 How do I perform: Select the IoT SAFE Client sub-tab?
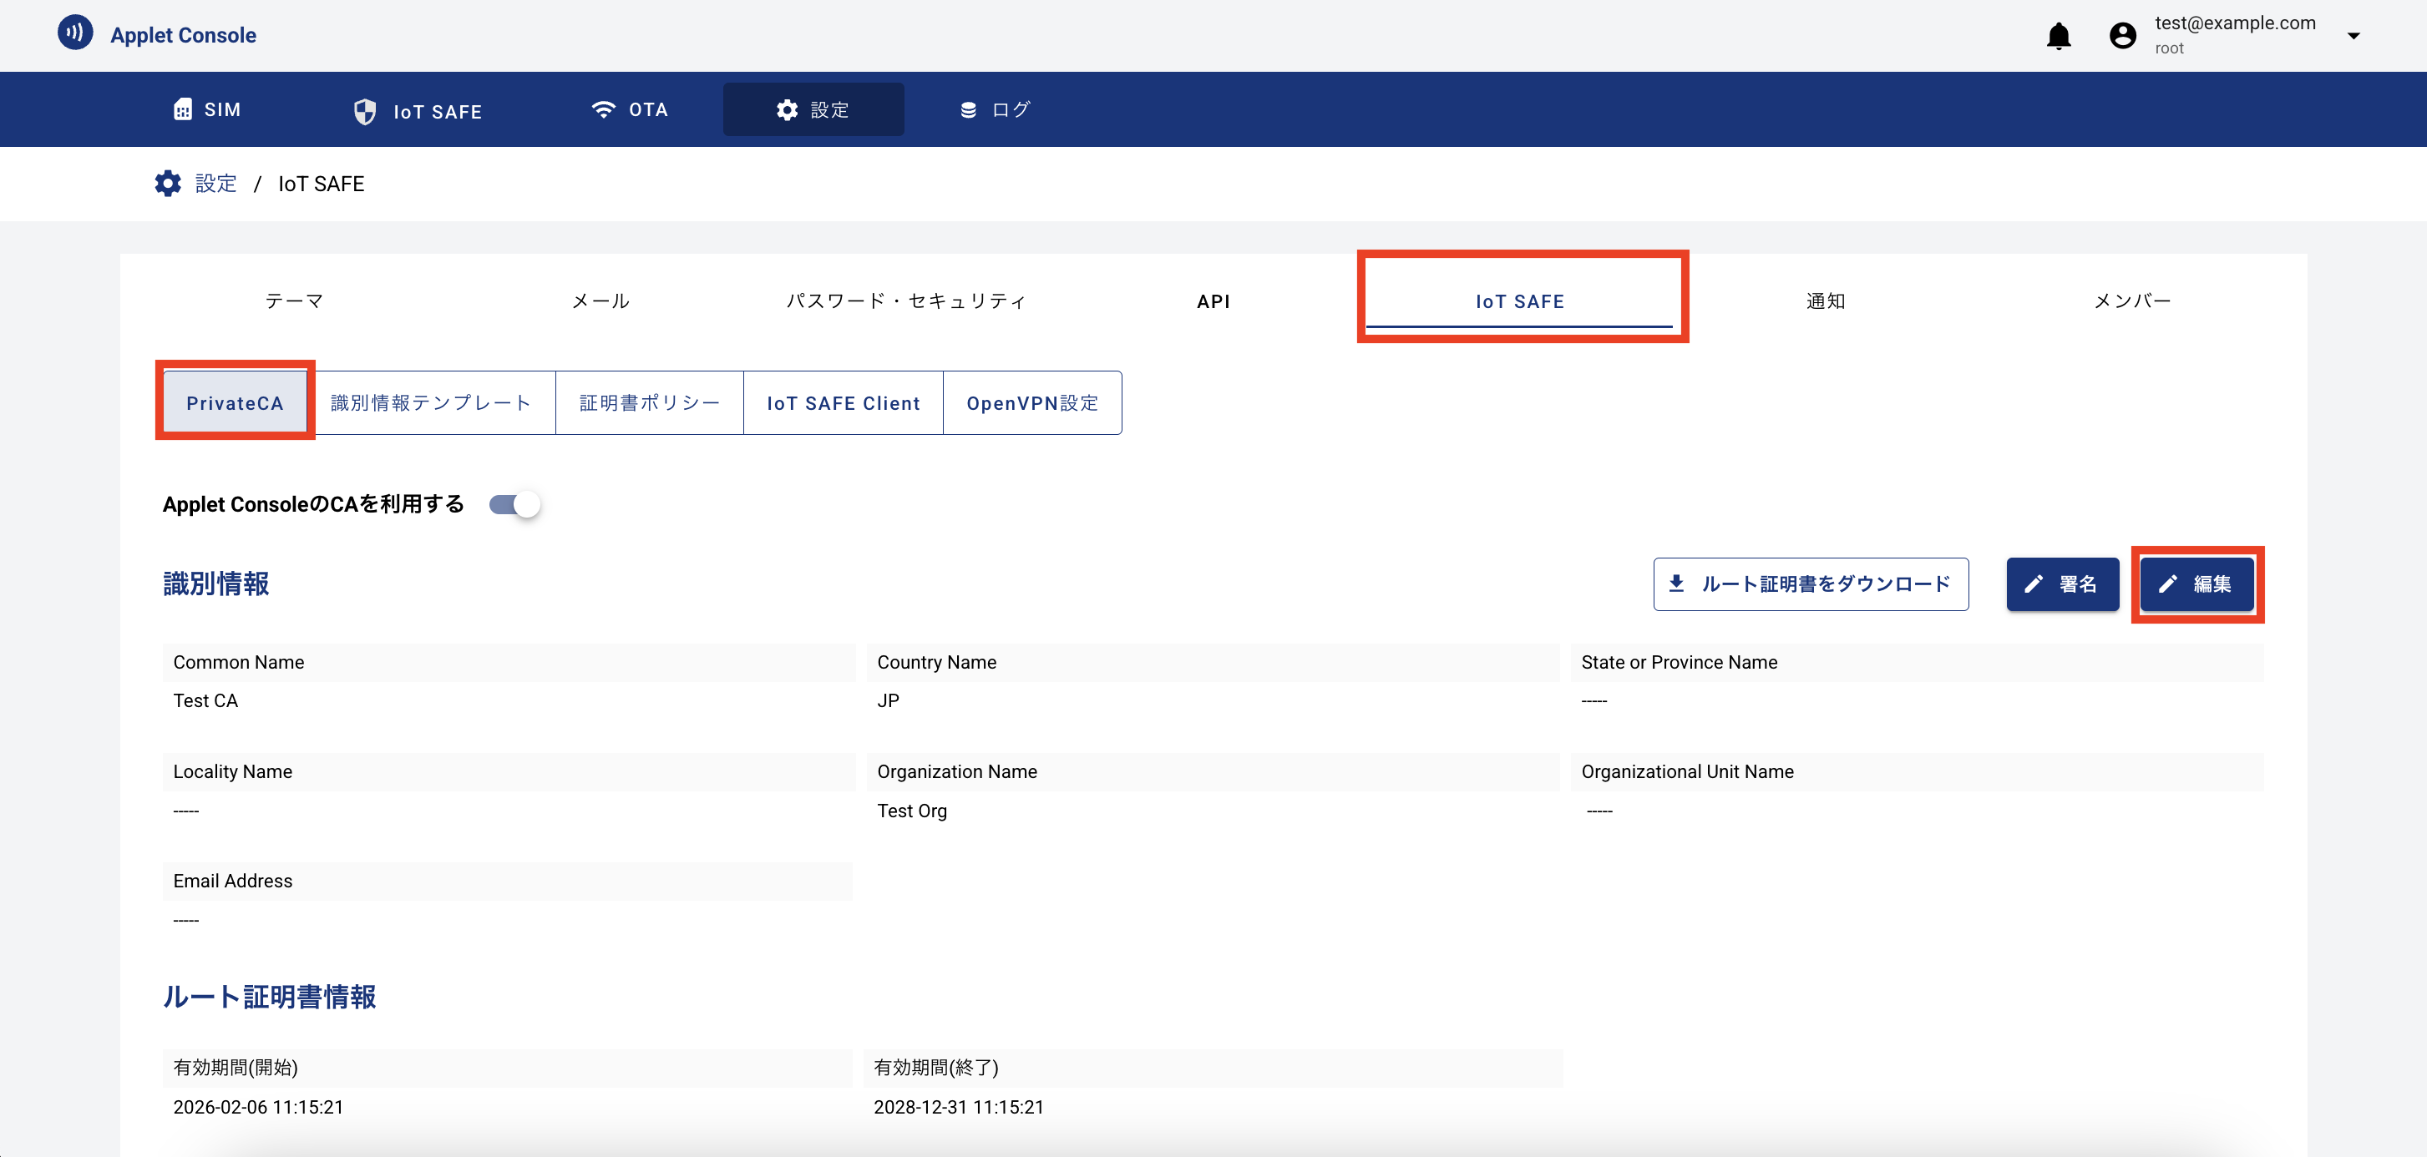[x=843, y=403]
